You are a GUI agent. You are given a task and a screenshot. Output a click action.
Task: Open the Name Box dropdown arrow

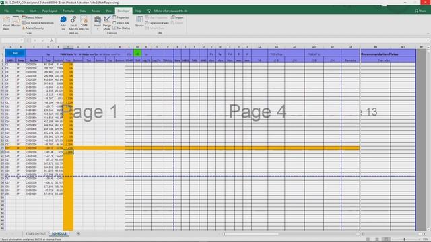[22, 40]
